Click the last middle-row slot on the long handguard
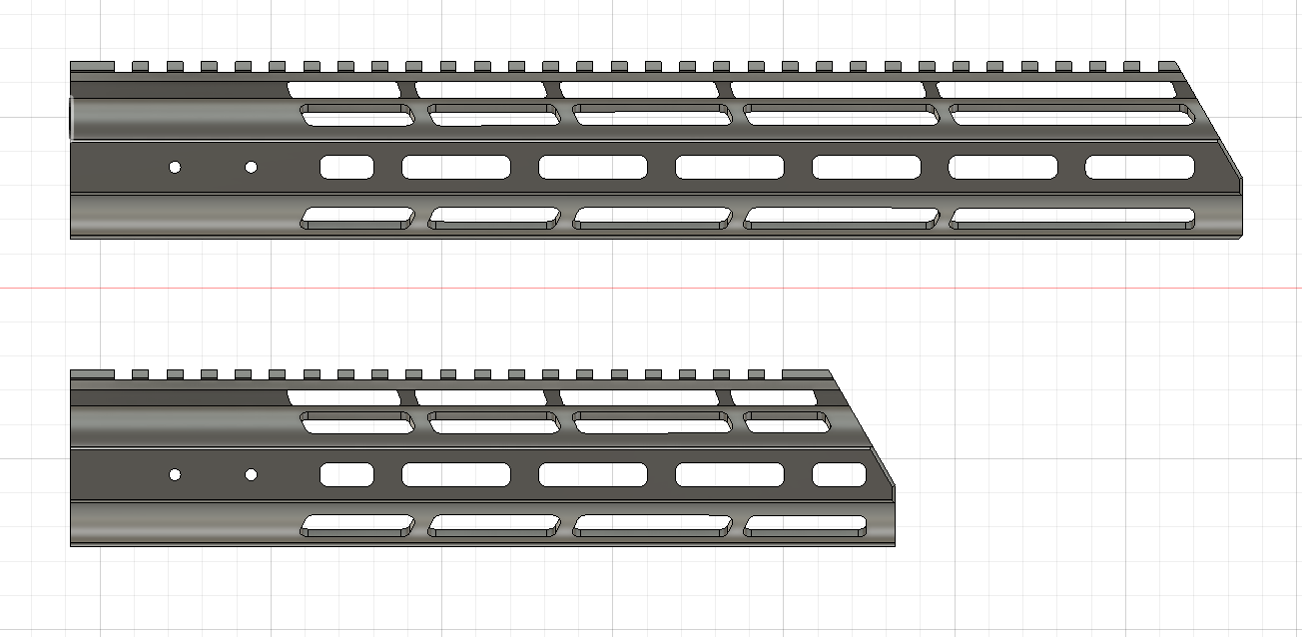Image resolution: width=1302 pixels, height=637 pixels. coord(1139,167)
